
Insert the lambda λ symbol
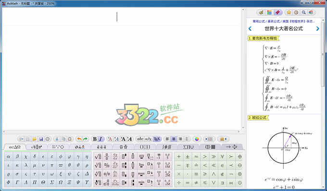[26, 165]
